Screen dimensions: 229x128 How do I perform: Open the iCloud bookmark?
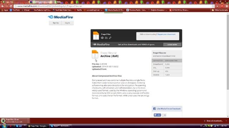pos(25,10)
